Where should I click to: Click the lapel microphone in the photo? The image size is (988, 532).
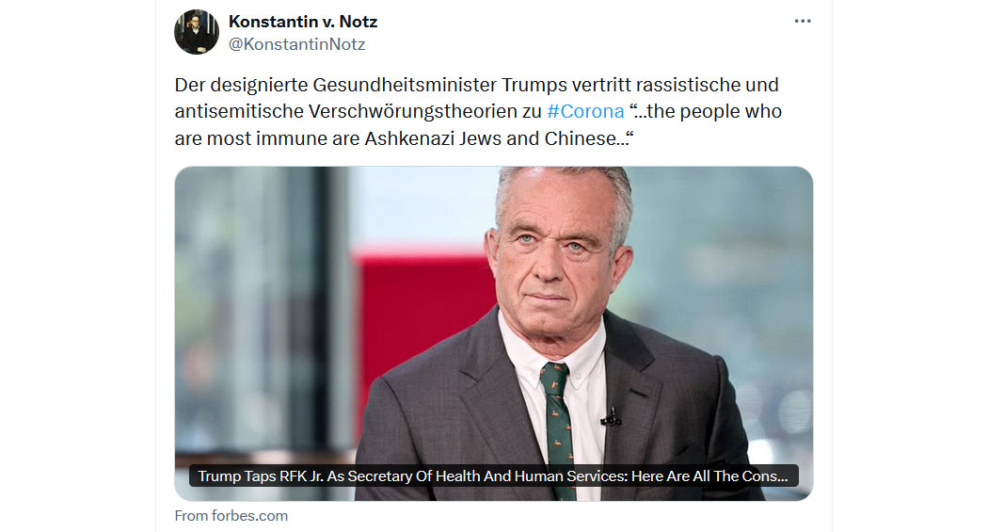(611, 418)
